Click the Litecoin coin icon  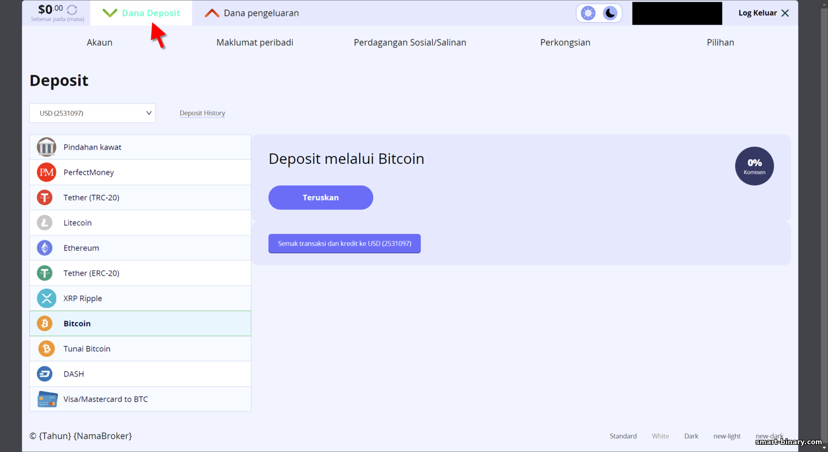45,223
